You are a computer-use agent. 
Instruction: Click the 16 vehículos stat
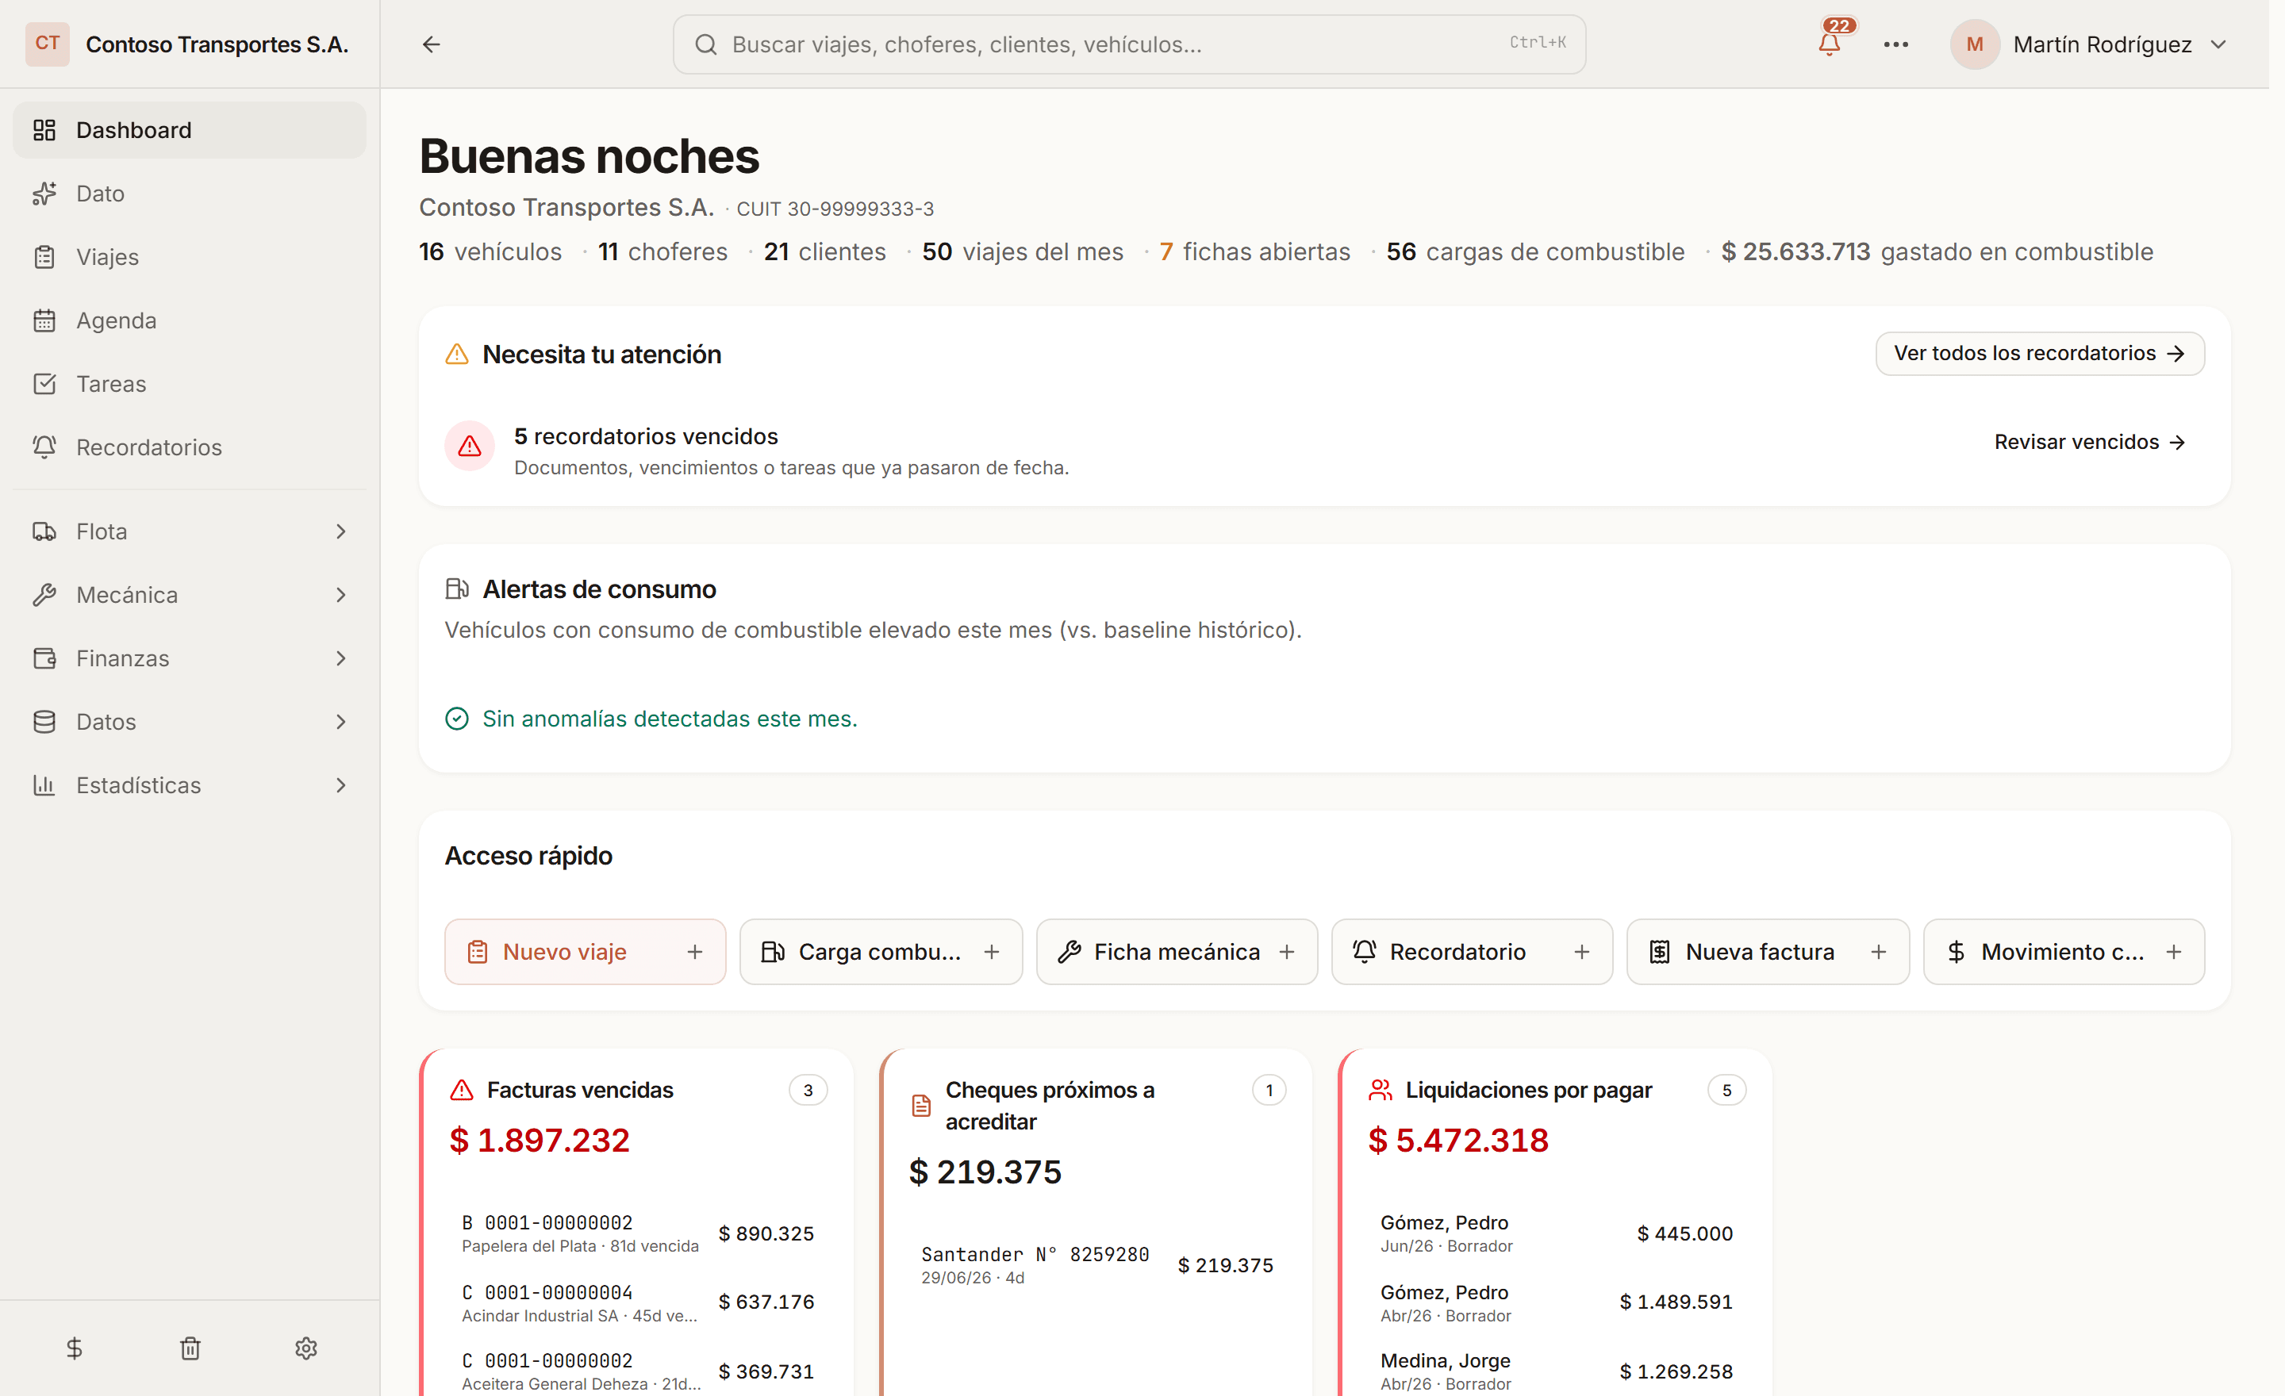tap(490, 252)
